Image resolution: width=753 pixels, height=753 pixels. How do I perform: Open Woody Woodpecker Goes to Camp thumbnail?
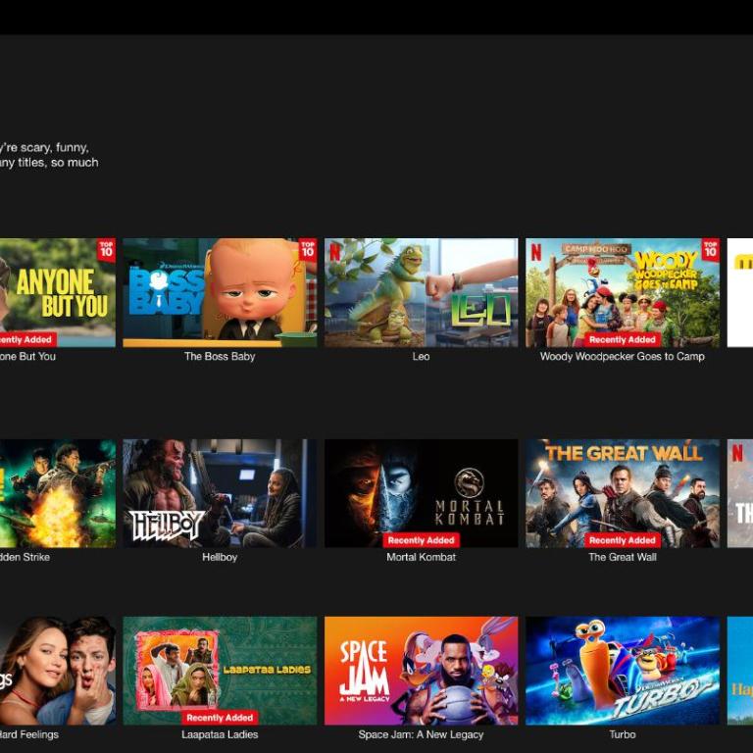623,292
